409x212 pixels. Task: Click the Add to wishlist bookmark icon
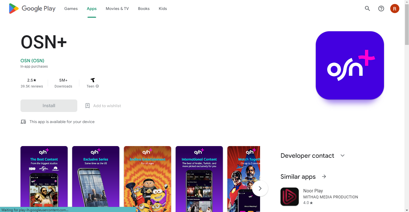(88, 106)
